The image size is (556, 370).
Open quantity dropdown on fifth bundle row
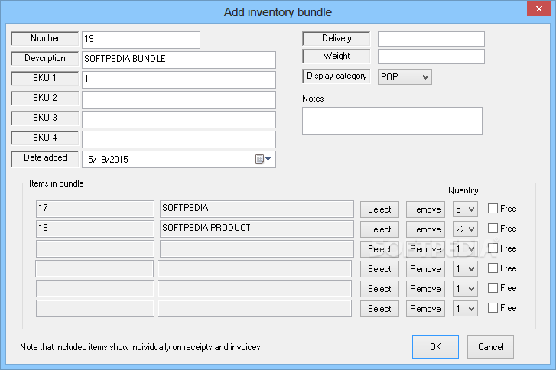(465, 288)
